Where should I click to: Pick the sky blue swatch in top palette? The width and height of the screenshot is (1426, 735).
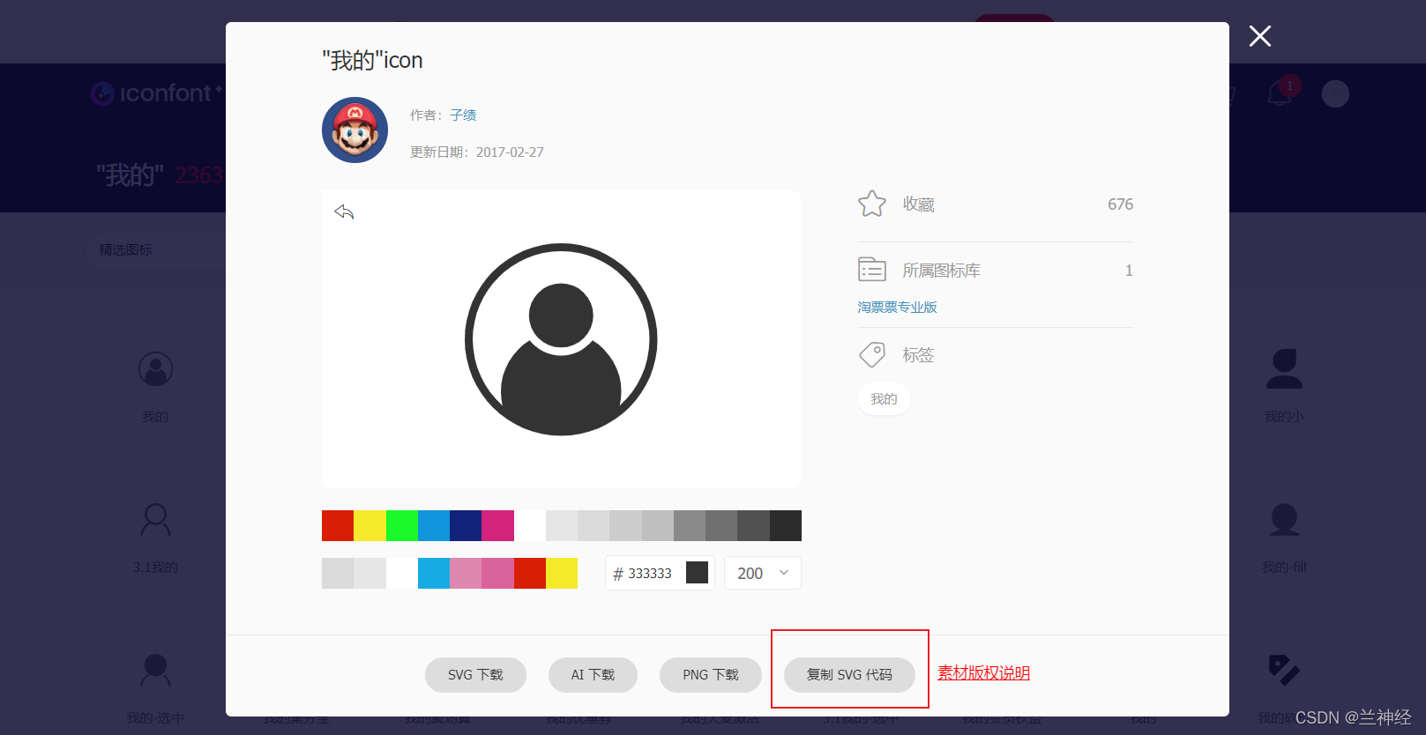tap(434, 525)
